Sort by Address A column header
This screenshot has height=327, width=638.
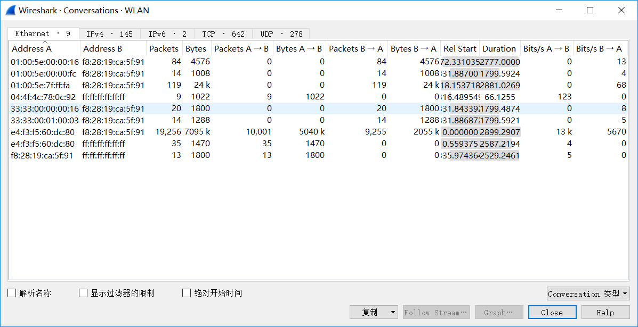click(45, 49)
